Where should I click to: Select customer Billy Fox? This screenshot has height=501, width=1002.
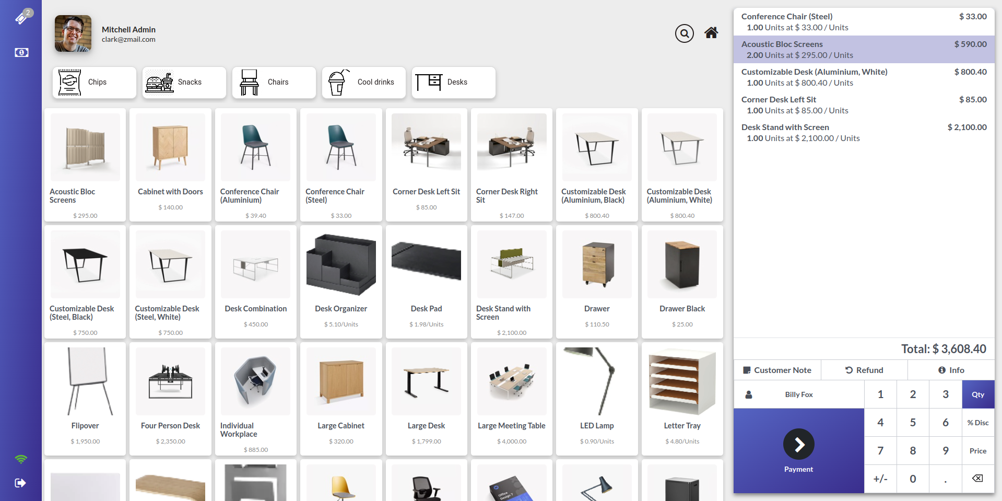pos(799,394)
